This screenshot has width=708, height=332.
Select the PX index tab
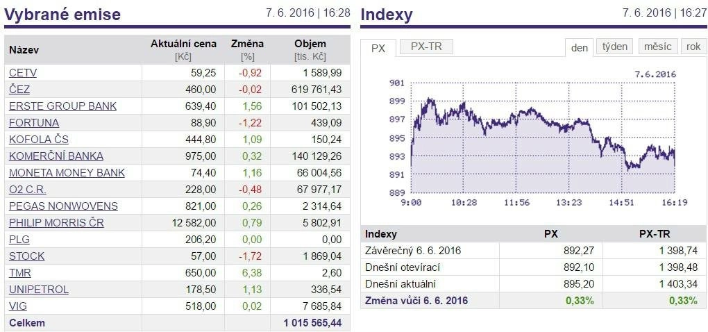(x=378, y=48)
